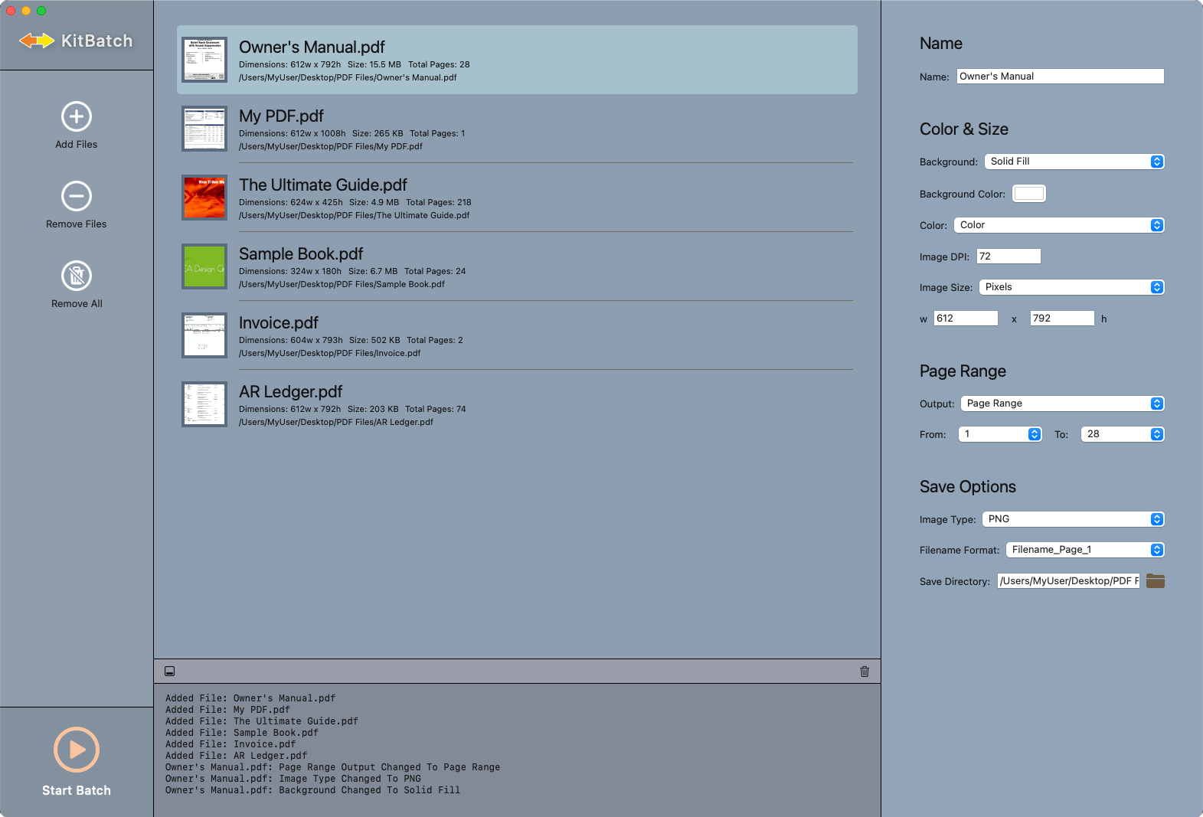Click log line "Image Type Changed To PNG"

tap(293, 779)
